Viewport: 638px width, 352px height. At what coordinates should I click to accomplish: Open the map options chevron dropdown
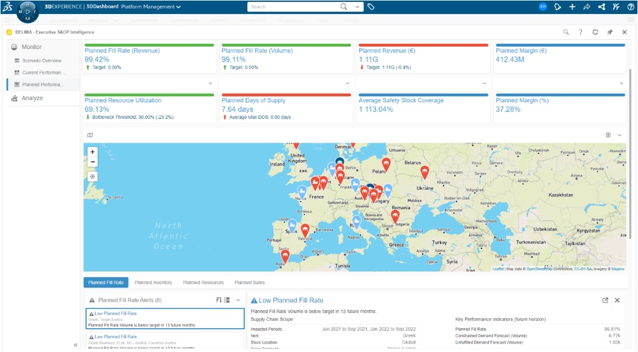(619, 135)
